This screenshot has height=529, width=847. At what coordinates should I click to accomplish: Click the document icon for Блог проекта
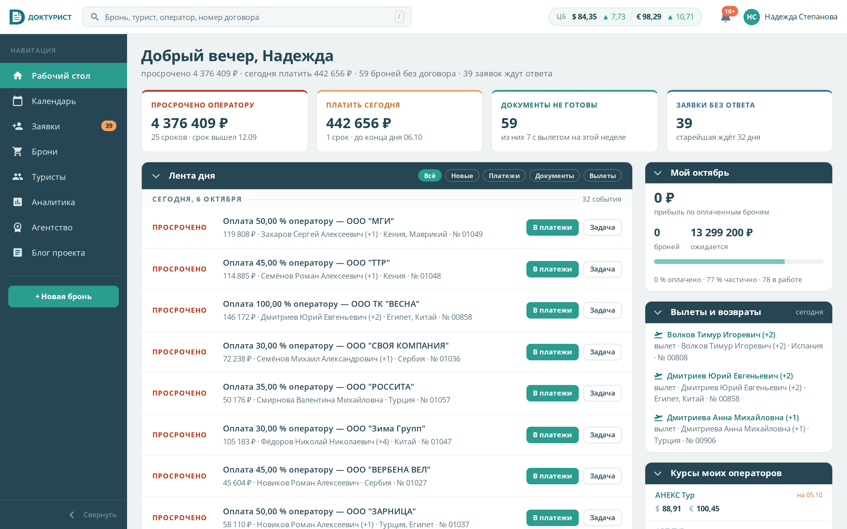click(x=18, y=253)
